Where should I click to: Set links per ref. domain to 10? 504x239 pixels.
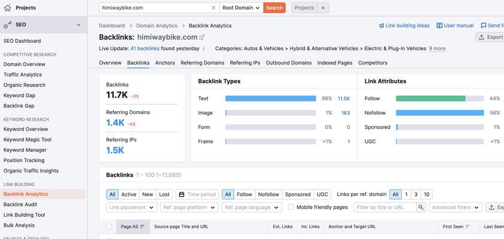tap(426, 194)
